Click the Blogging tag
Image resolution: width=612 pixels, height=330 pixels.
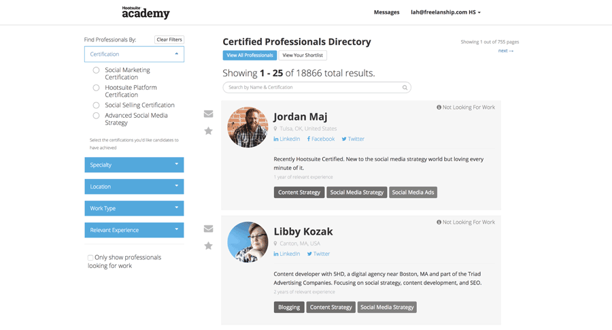tap(289, 308)
